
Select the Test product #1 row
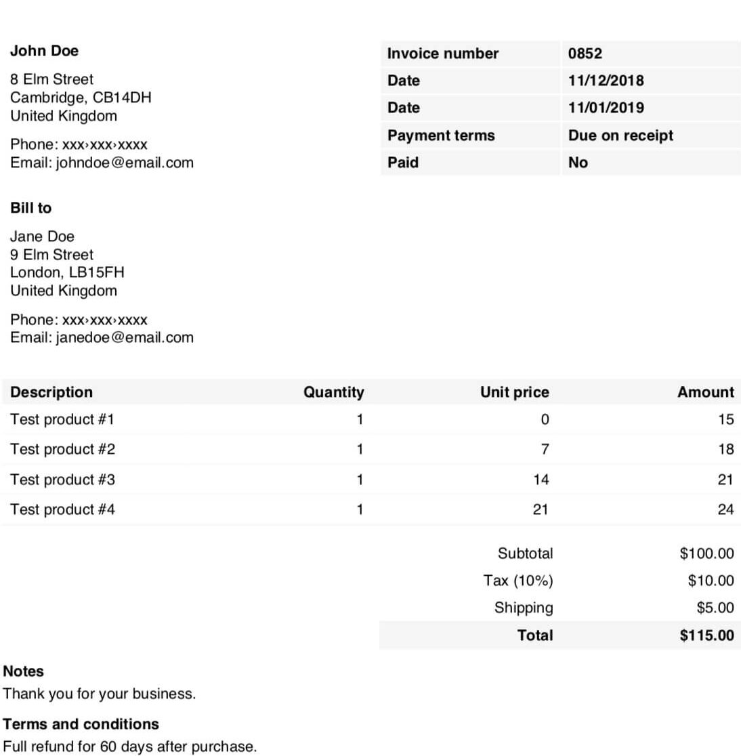(x=370, y=419)
